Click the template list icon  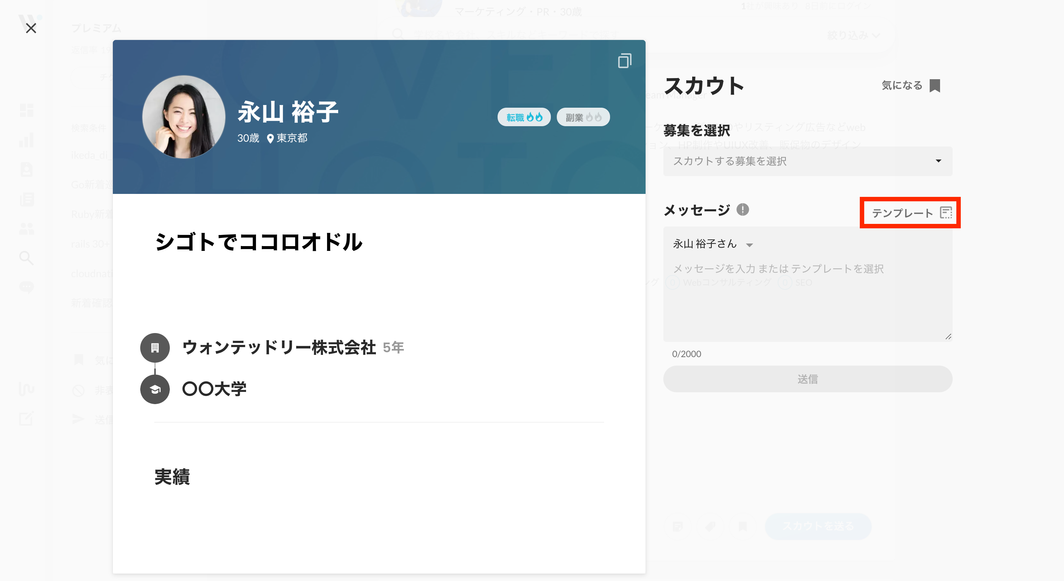coord(946,213)
